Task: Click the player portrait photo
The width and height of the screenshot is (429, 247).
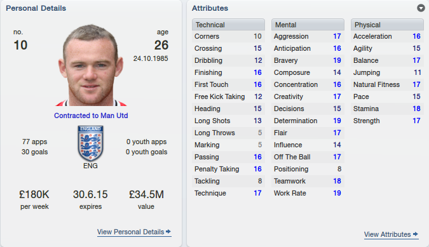Action: 91,65
